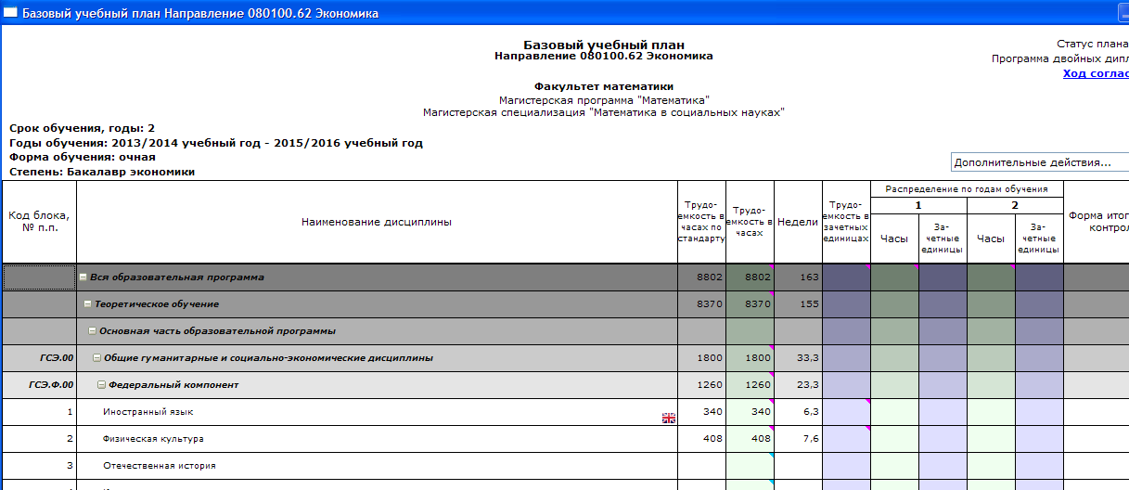Collapse the Теоретическое обучение section
Viewport: 1129px width, 490px height.
[88, 304]
